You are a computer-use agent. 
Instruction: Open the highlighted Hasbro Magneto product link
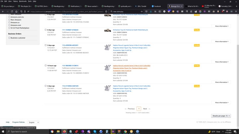131,68
